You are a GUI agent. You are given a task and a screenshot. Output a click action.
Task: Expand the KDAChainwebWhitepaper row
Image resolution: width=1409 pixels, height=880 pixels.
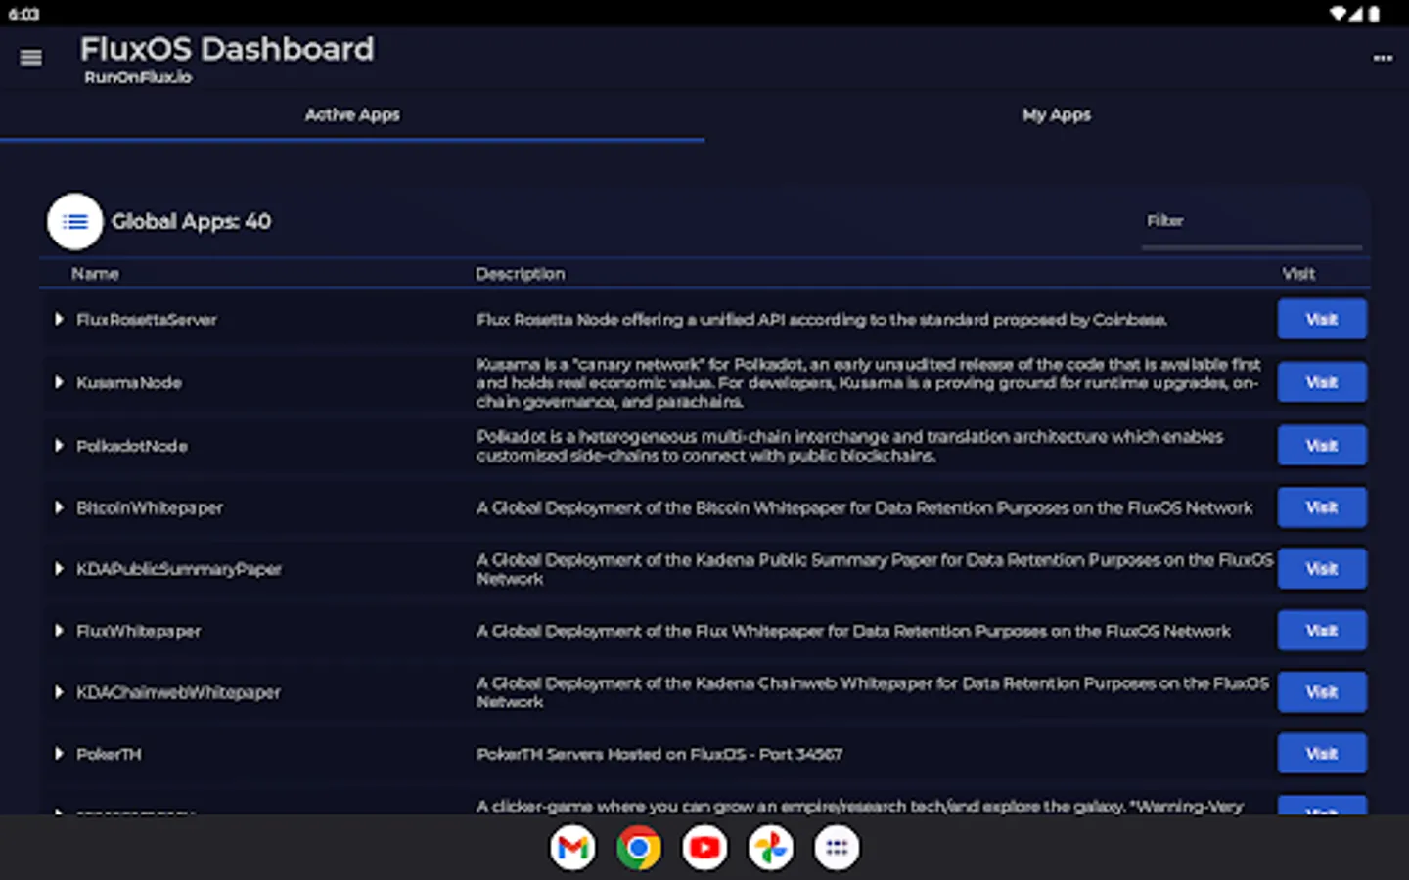(59, 692)
